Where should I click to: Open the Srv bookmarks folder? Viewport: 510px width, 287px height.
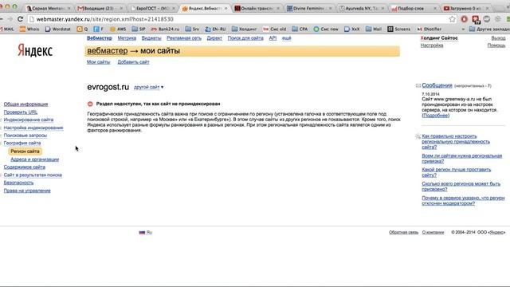pyautogui.click(x=192, y=29)
